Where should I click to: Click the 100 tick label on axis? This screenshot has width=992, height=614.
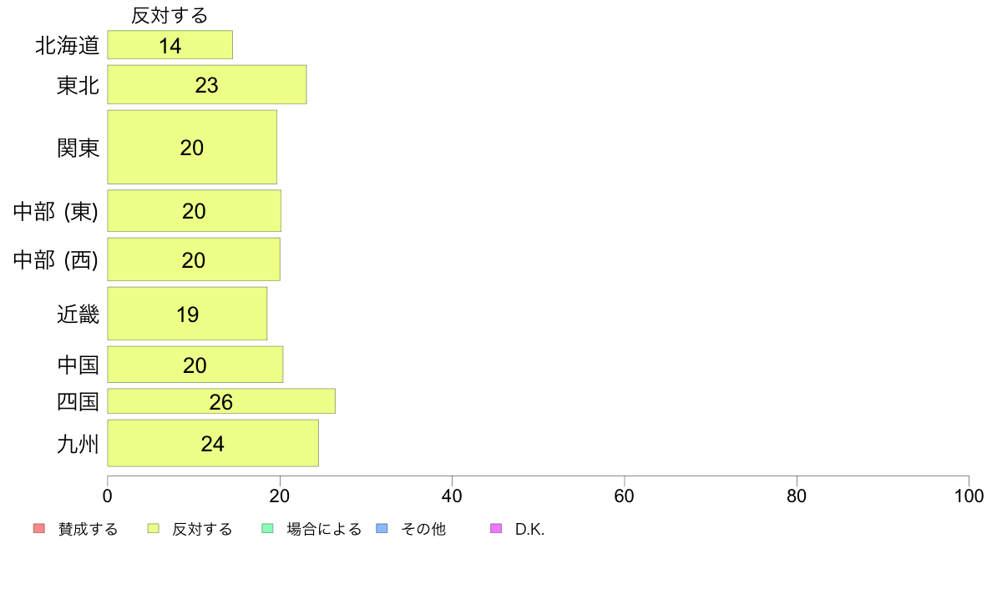(x=969, y=496)
